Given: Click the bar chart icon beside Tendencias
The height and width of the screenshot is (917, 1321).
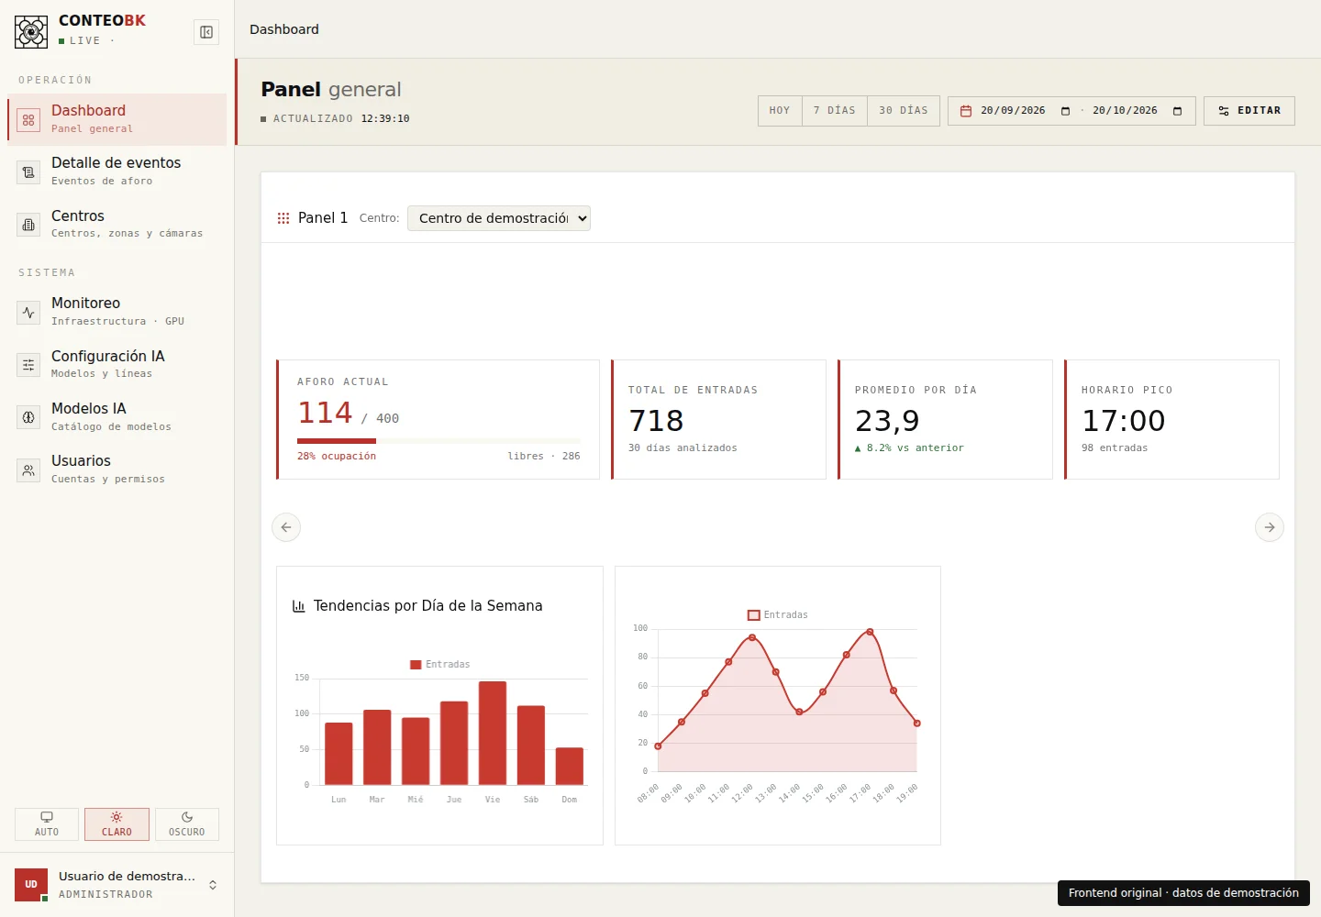Looking at the screenshot, I should pos(298,606).
